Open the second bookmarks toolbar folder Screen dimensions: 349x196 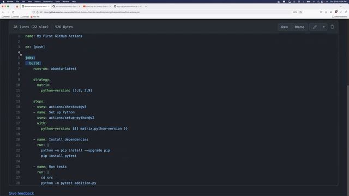click(x=15, y=17)
